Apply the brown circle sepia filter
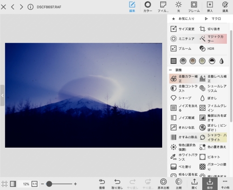This screenshot has height=190, width=233. [192, 61]
